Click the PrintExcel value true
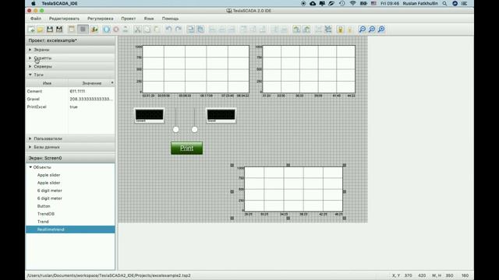 (73, 107)
